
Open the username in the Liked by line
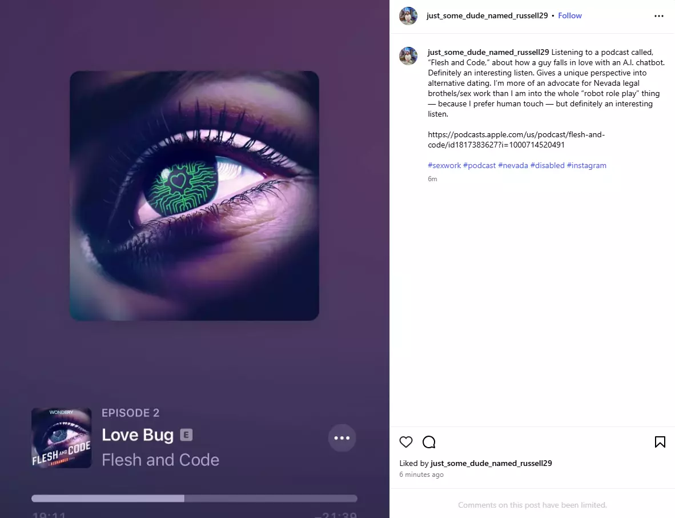(491, 463)
